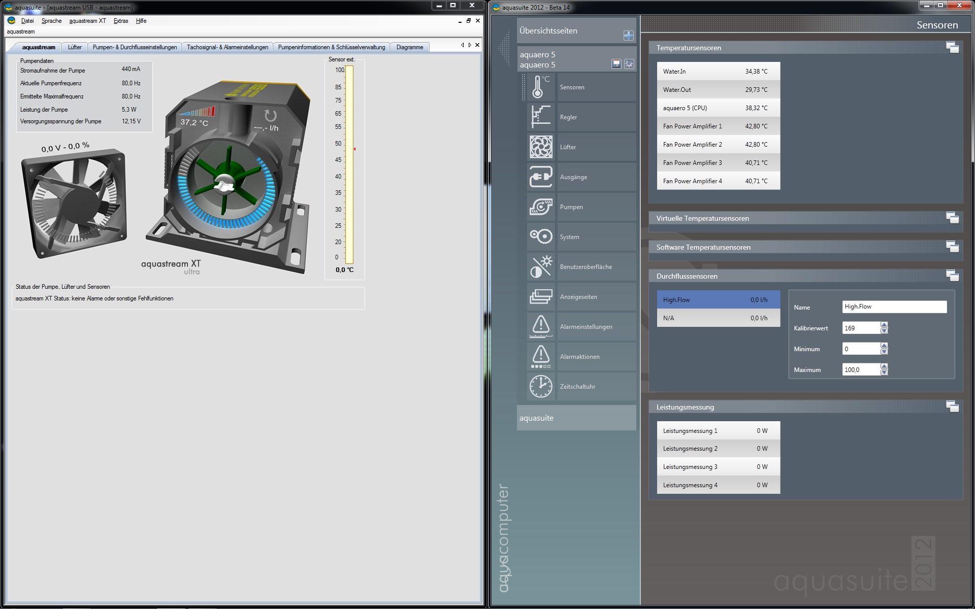975x609 pixels.
Task: Open the Pumpen pump icon
Action: pos(541,207)
